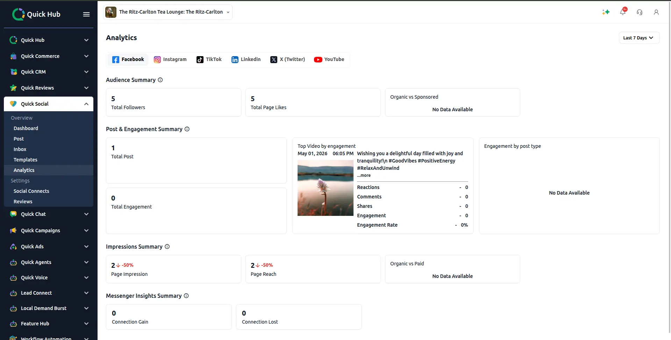This screenshot has height=340, width=671.
Task: Expand the Quick Campaigns section chevron
Action: 86,231
